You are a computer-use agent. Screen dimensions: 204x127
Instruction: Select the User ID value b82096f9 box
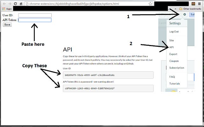[x=108, y=75]
